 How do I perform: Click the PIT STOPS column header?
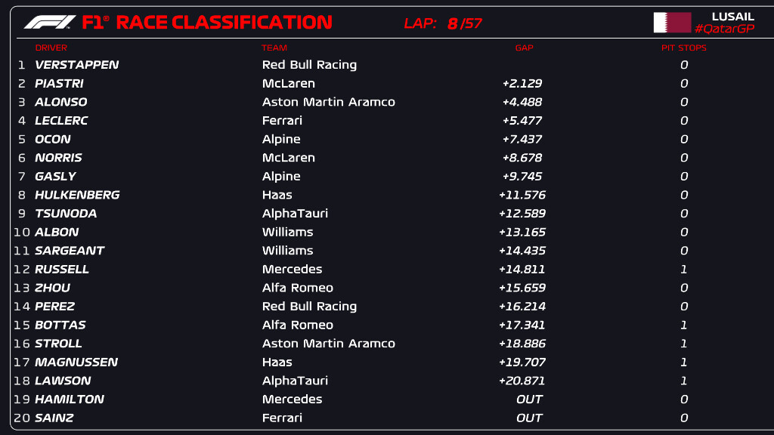point(683,48)
